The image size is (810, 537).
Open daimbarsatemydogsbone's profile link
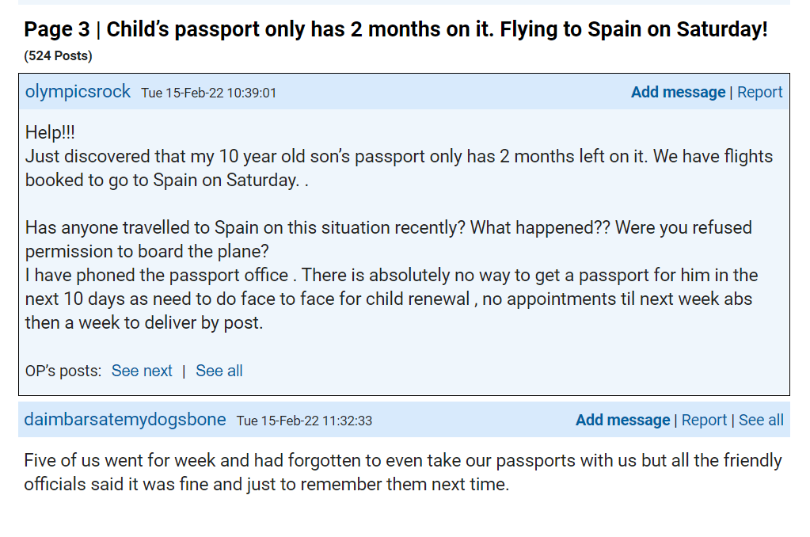125,420
